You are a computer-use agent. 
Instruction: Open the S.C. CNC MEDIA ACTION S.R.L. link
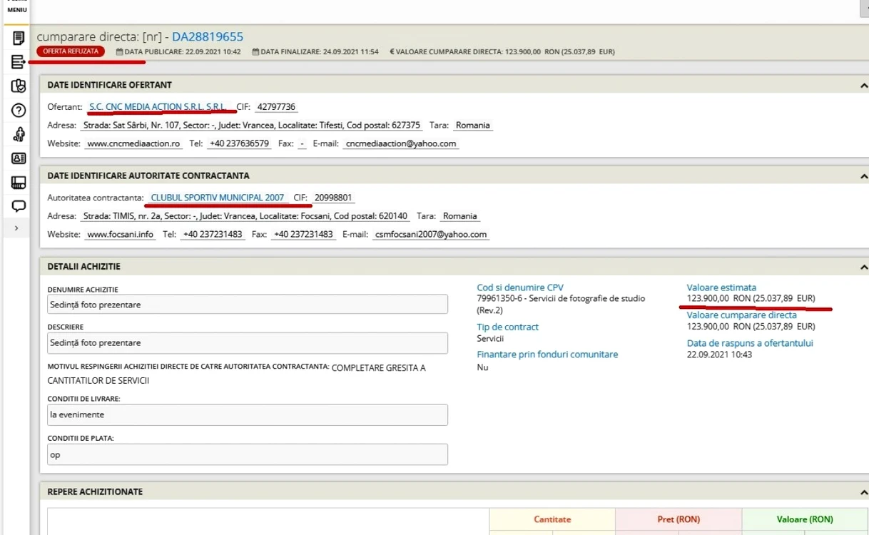point(158,106)
